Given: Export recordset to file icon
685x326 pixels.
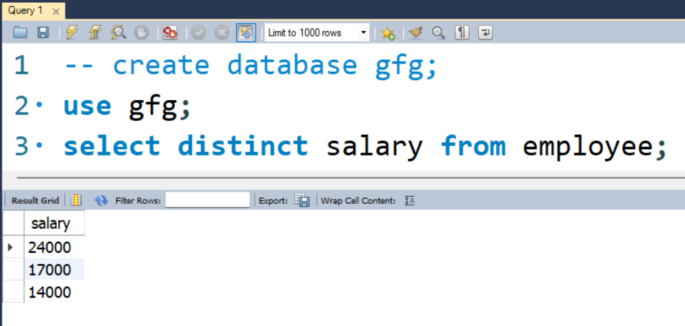Looking at the screenshot, I should [x=302, y=200].
